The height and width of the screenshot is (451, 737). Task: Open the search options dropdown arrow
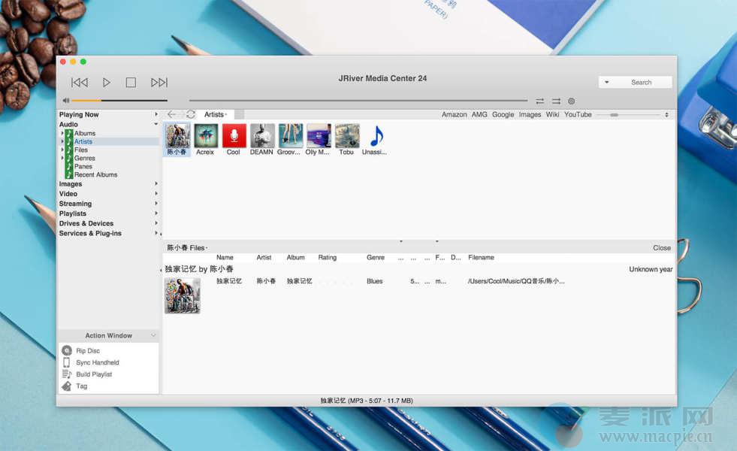point(607,83)
